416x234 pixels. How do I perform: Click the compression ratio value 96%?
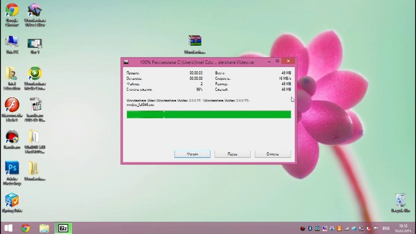point(200,90)
